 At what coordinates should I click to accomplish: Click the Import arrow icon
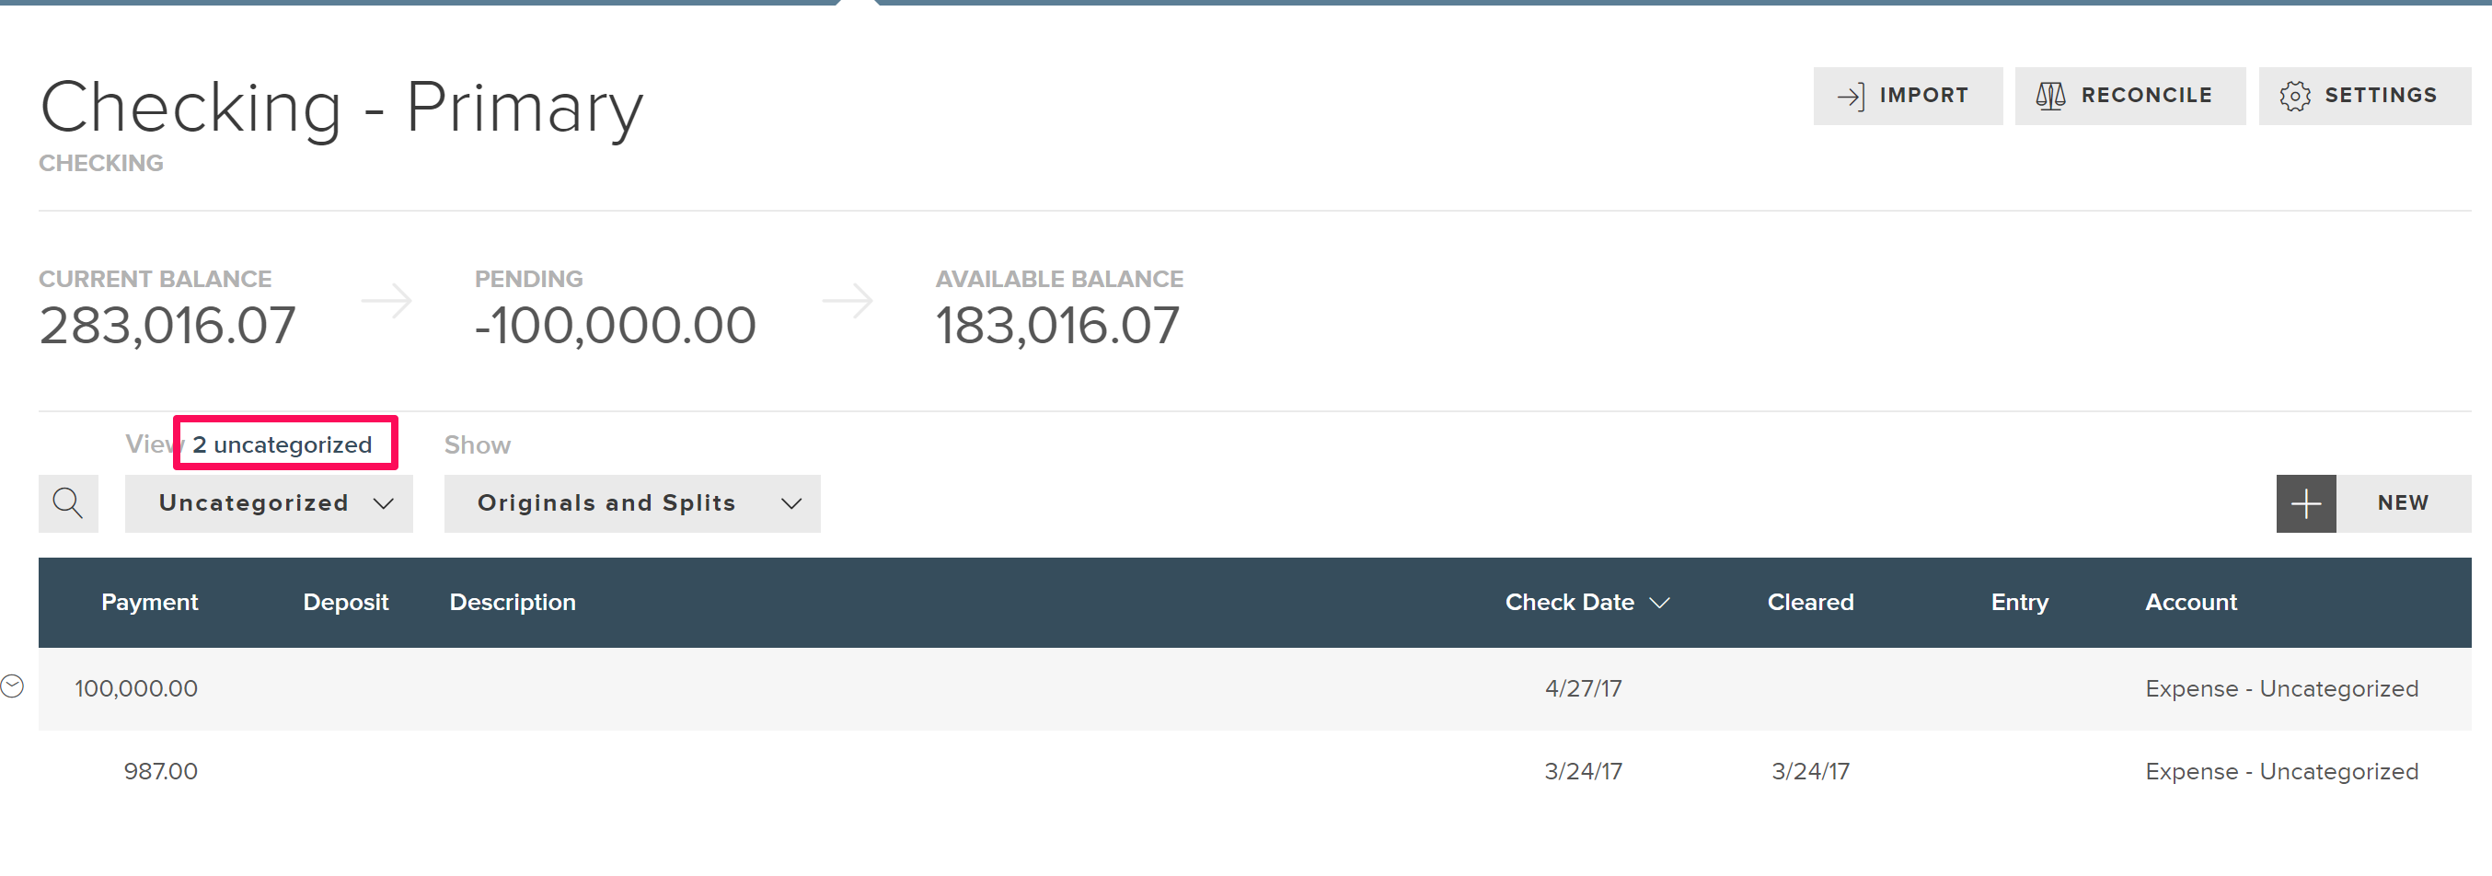coord(1850,96)
